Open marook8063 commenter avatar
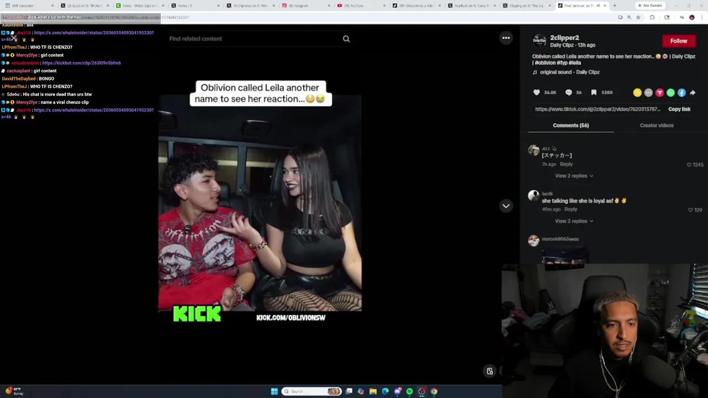The image size is (708, 398). [534, 241]
